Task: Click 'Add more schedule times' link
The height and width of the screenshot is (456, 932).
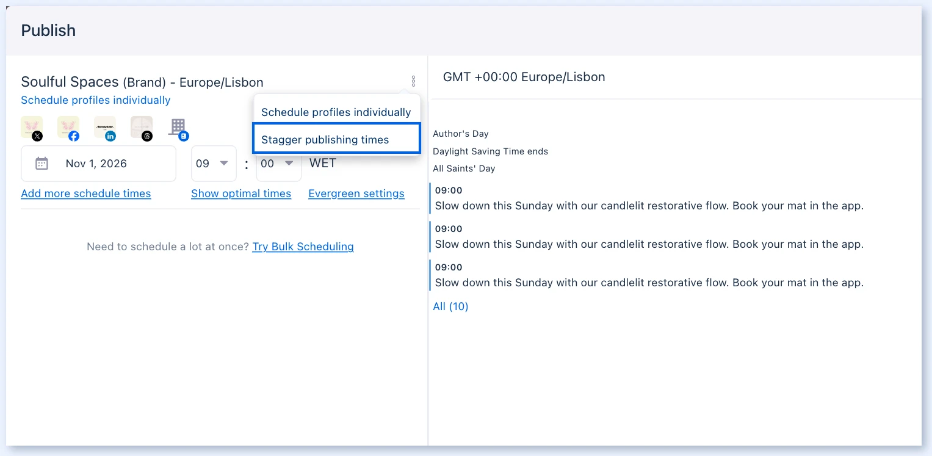Action: point(86,194)
